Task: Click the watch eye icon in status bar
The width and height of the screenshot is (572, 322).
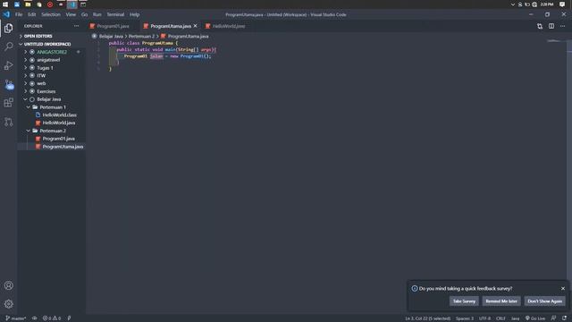Action: coord(34,318)
